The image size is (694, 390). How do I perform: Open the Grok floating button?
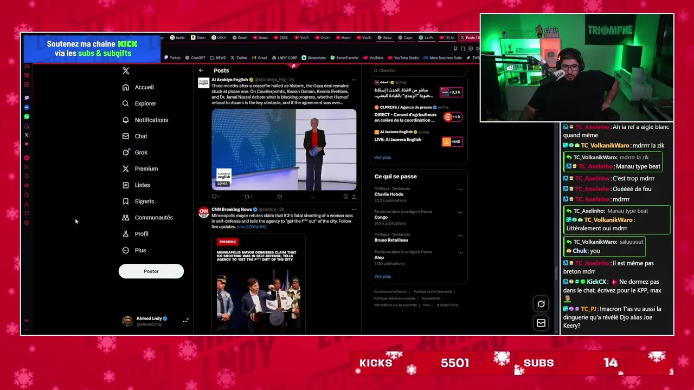pos(541,304)
